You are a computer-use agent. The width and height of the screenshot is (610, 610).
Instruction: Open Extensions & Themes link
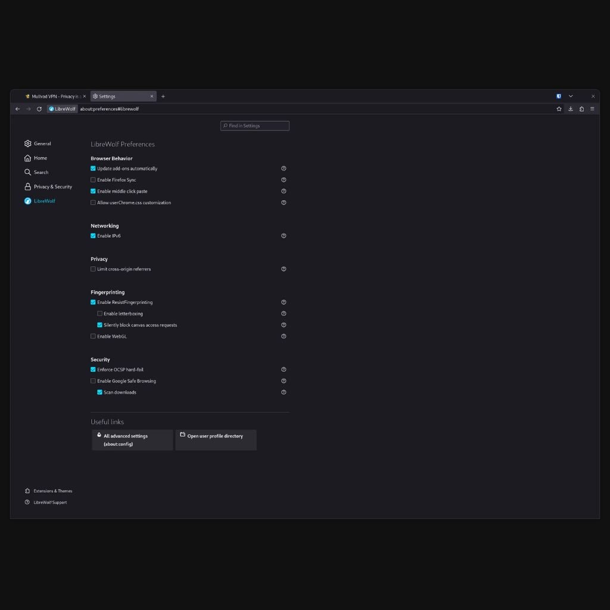[x=49, y=491]
